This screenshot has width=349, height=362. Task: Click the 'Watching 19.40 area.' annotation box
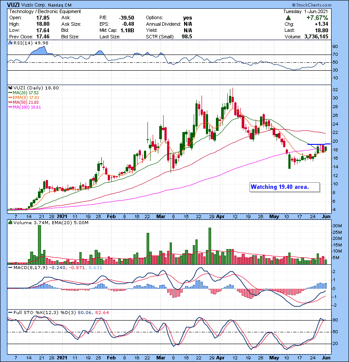coord(285,187)
